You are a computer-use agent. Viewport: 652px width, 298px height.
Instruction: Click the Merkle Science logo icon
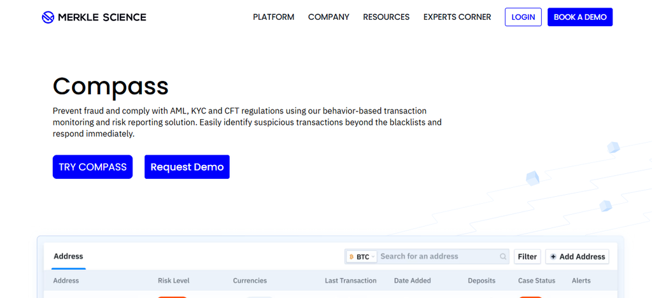(48, 17)
